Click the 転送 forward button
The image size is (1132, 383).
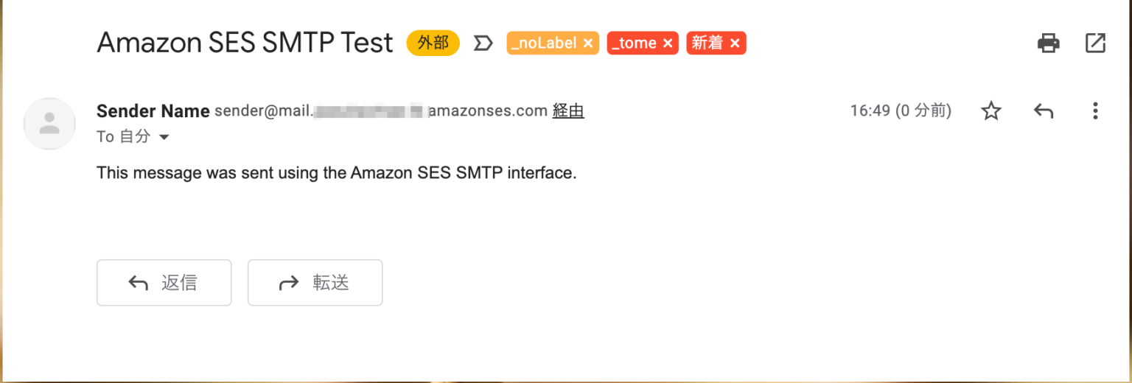point(315,283)
